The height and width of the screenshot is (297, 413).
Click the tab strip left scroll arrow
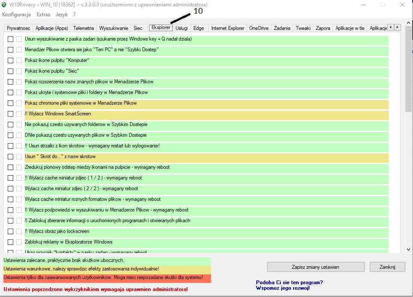coord(391,27)
